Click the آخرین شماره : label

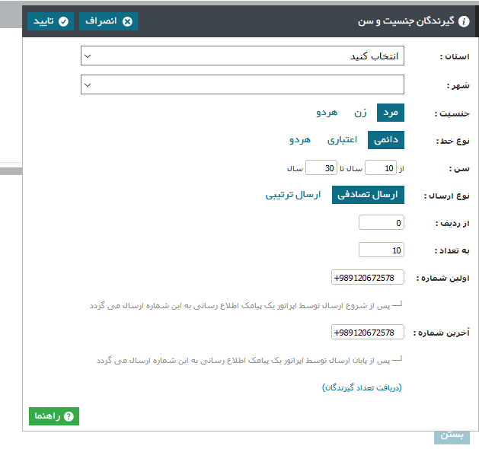tap(441, 333)
